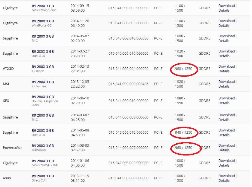
Task: View Details for Powercolor TurboDuo
Action: click(224, 150)
